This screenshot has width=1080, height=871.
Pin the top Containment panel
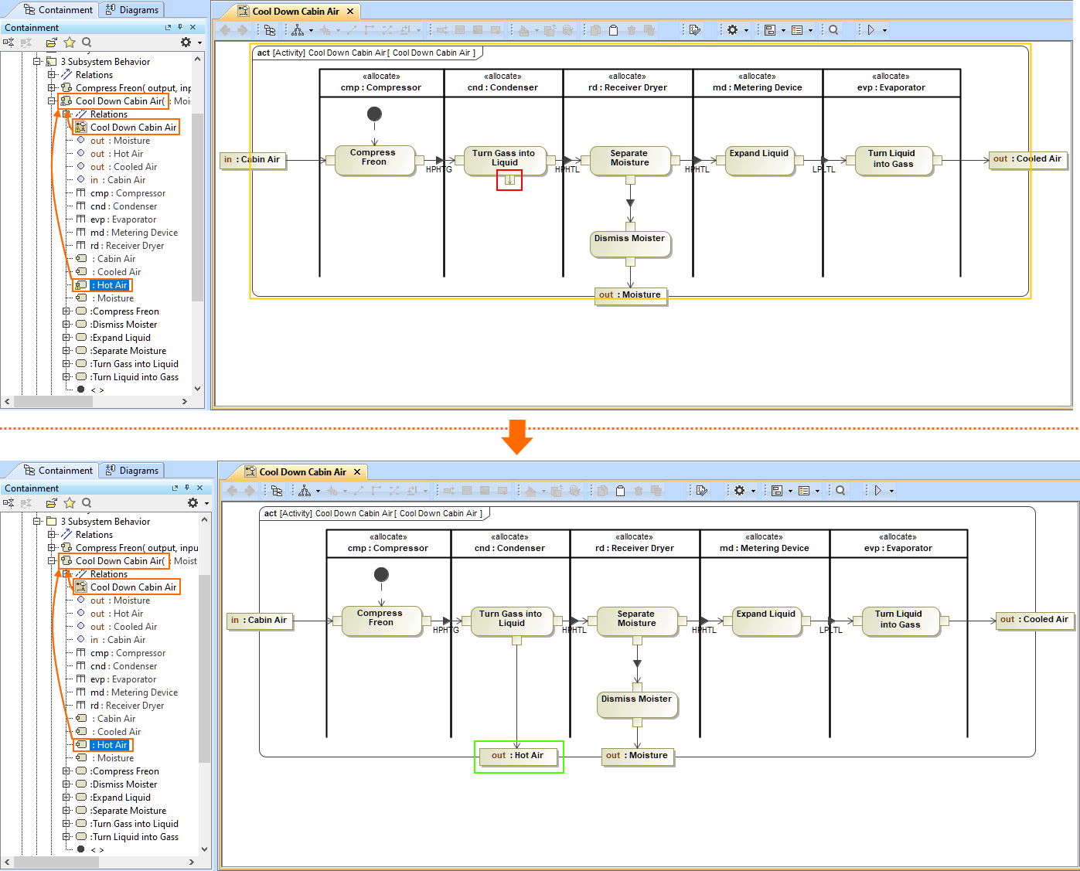[180, 27]
